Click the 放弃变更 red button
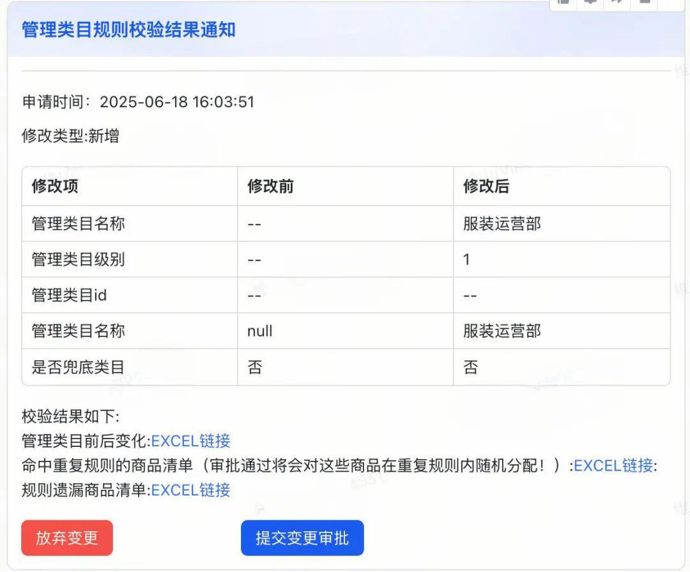690x572 pixels. tap(66, 538)
